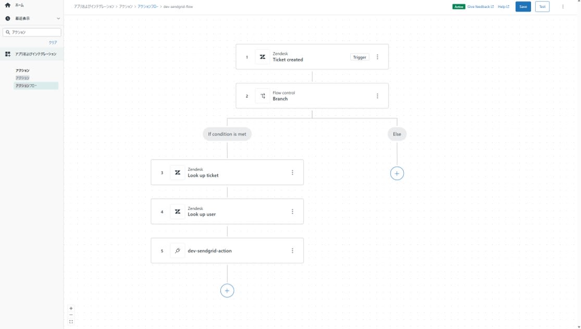Zoom out on the flow canvas
This screenshot has width=581, height=329.
[71, 315]
